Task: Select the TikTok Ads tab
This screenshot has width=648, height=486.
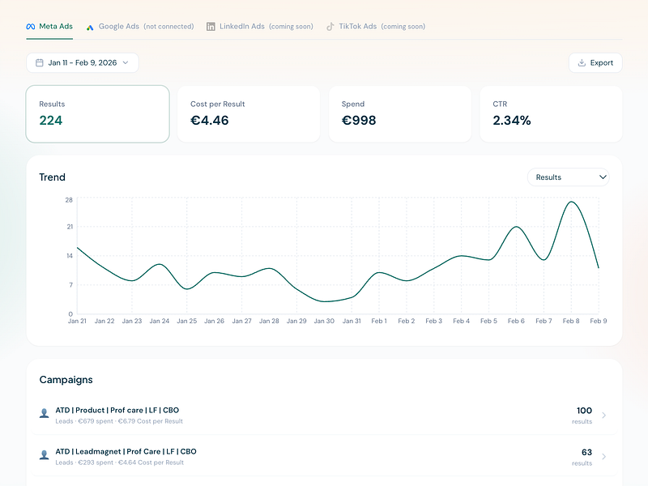Action: pos(376,27)
